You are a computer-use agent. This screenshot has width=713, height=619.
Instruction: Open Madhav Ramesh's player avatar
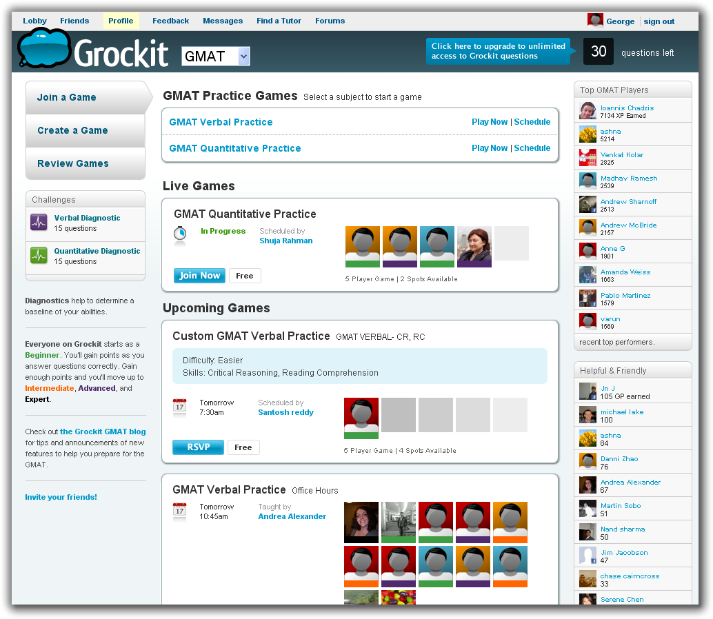click(x=588, y=181)
